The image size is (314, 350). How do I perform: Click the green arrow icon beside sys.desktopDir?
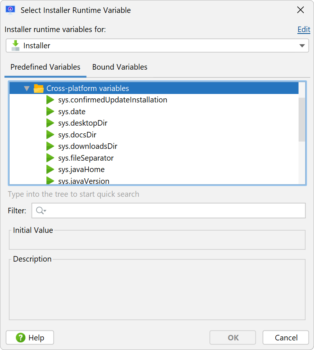(50, 123)
